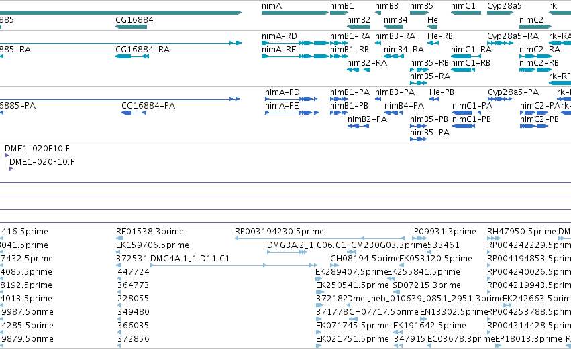Image resolution: width=571 pixels, height=349 pixels.
Task: Click the EK250541.5prime EST label
Action: pos(352,285)
